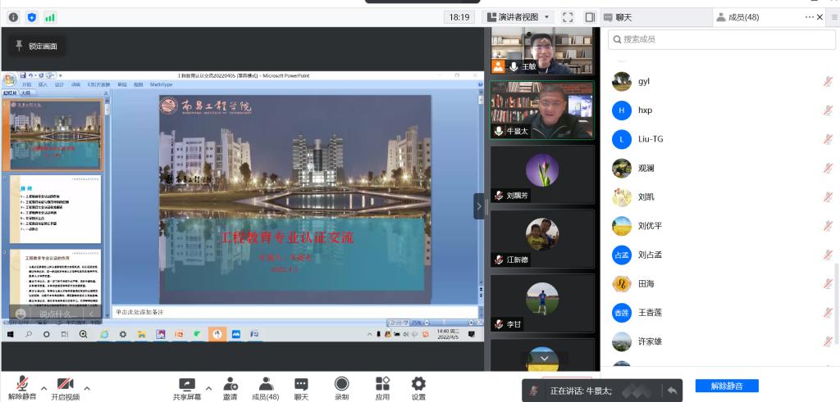The height and width of the screenshot is (402, 840).
Task: Click the Invite (邀请) icon in bottom toolbar
Action: point(230,388)
